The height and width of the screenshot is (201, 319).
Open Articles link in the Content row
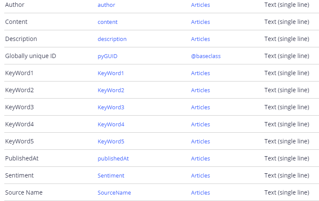click(200, 22)
